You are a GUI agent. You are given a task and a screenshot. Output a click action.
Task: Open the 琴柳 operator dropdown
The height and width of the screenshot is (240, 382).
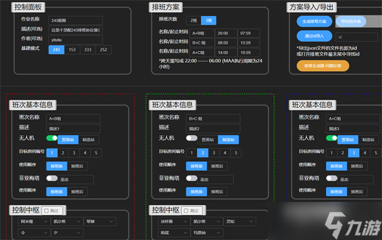(100, 222)
